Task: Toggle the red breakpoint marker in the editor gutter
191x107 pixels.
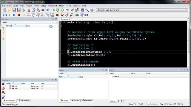Action: [x=60, y=52]
